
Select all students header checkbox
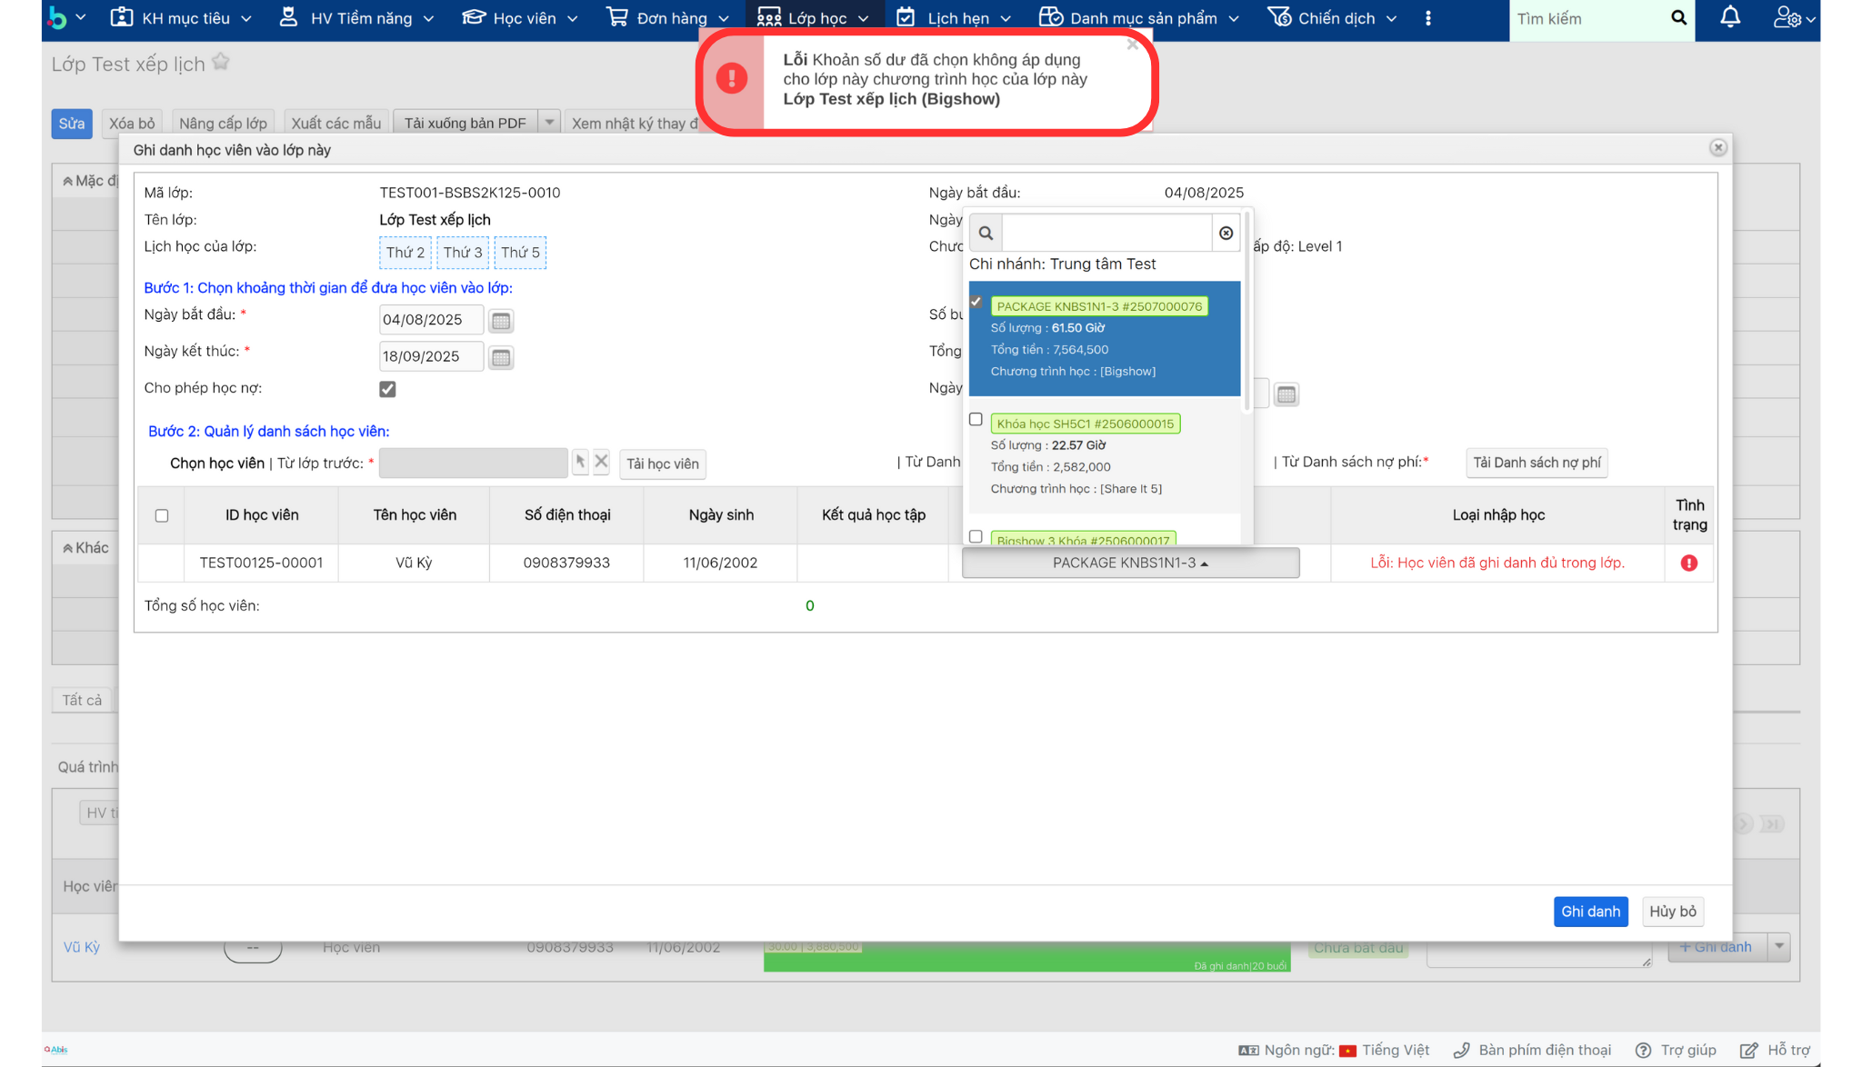pos(162,516)
